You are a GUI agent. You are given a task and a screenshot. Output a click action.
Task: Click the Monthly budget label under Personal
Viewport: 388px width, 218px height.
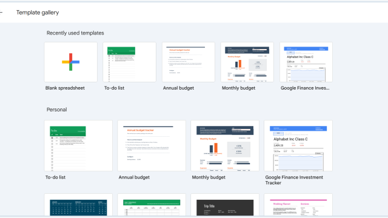[209, 177]
